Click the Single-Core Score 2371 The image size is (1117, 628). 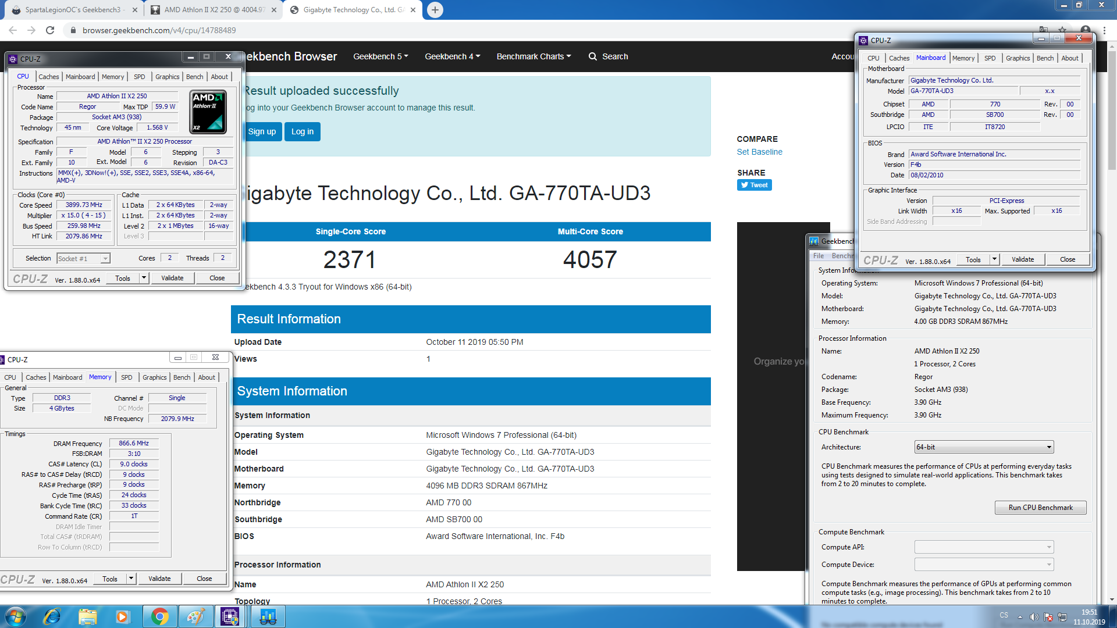point(350,259)
